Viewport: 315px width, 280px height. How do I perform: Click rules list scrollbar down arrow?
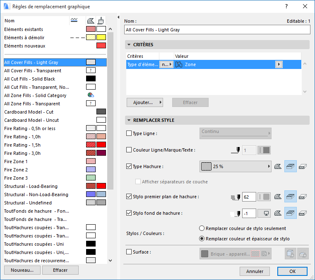point(110,261)
